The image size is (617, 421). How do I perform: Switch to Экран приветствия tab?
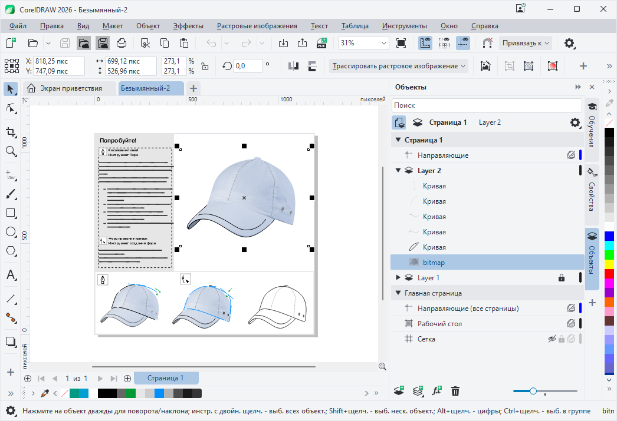coord(69,88)
